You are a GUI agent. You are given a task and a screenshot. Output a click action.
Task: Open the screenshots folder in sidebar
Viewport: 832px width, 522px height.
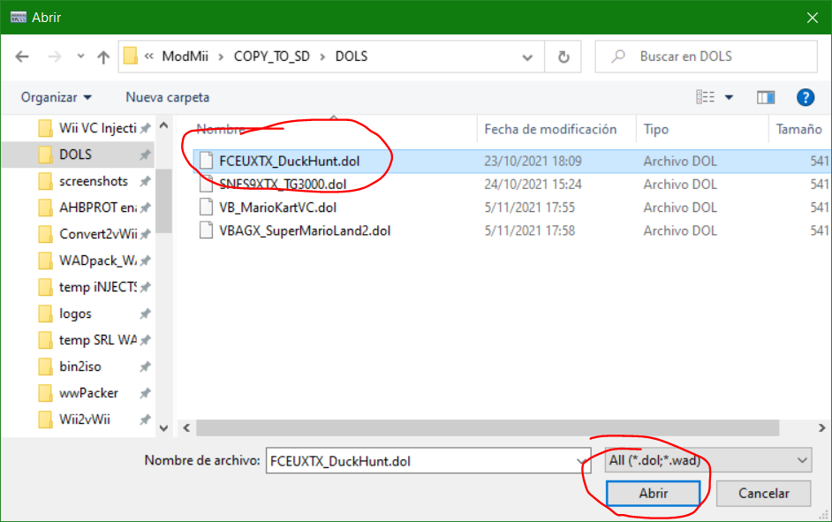[93, 181]
